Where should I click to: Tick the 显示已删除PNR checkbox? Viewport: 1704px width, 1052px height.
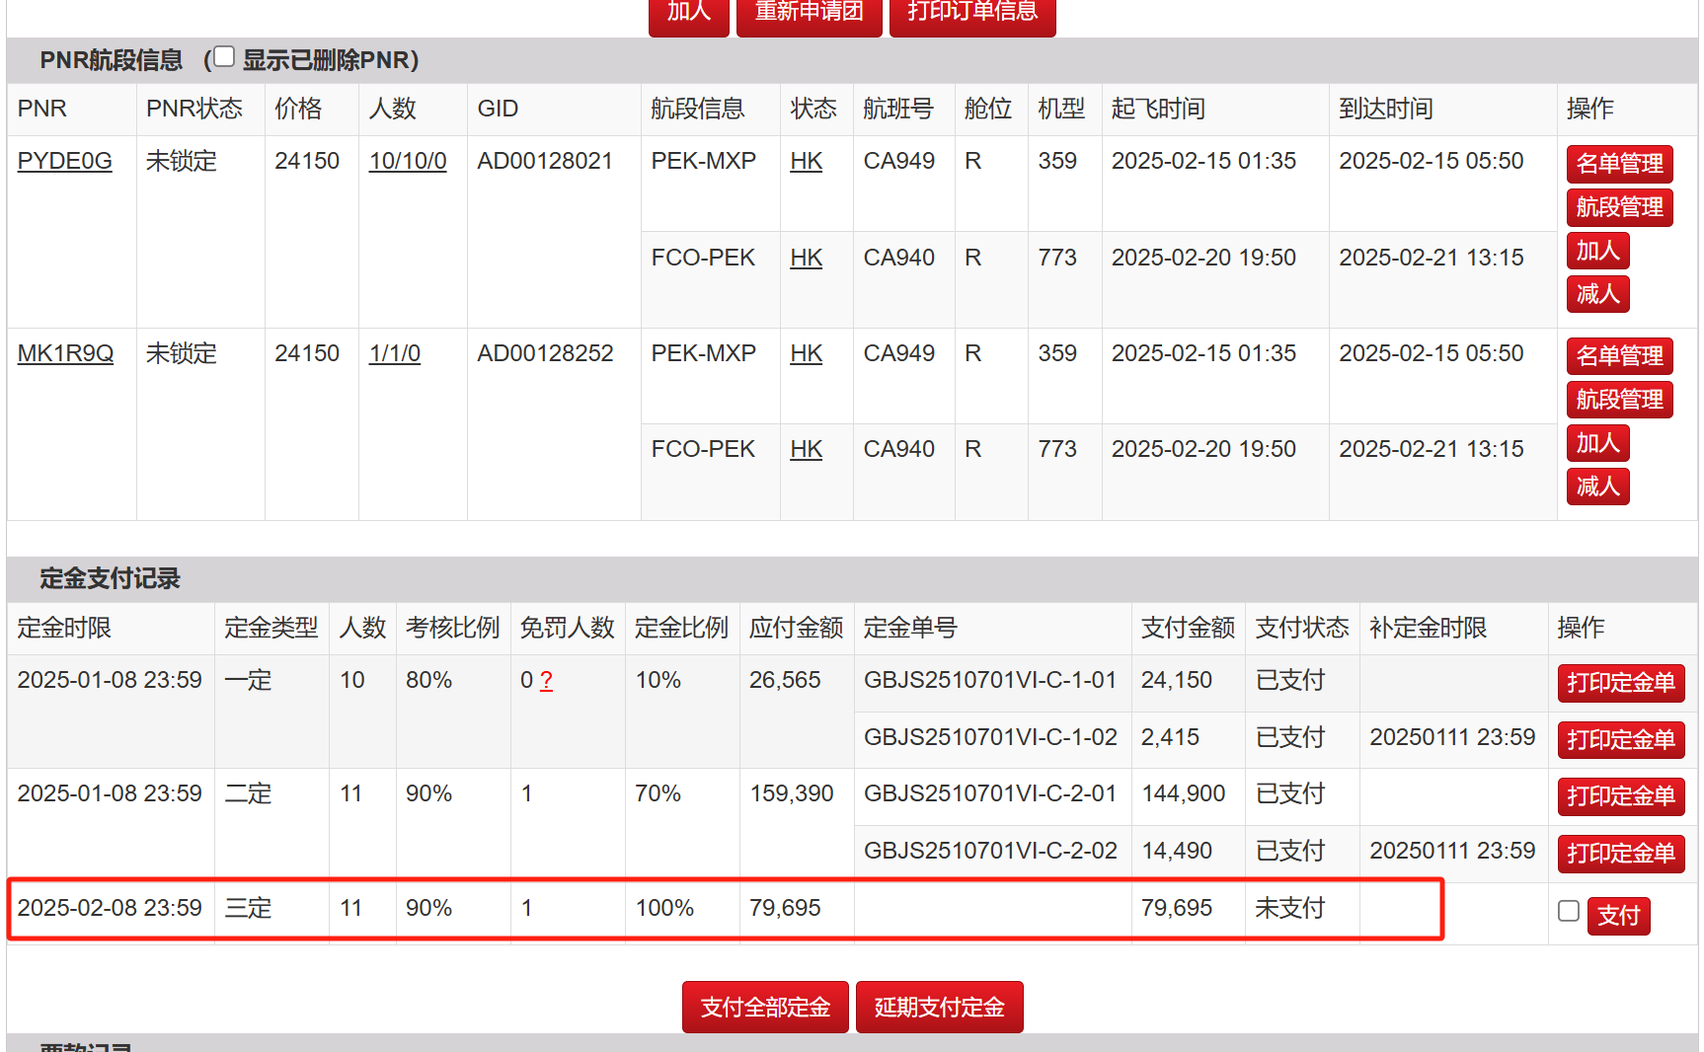tap(224, 57)
